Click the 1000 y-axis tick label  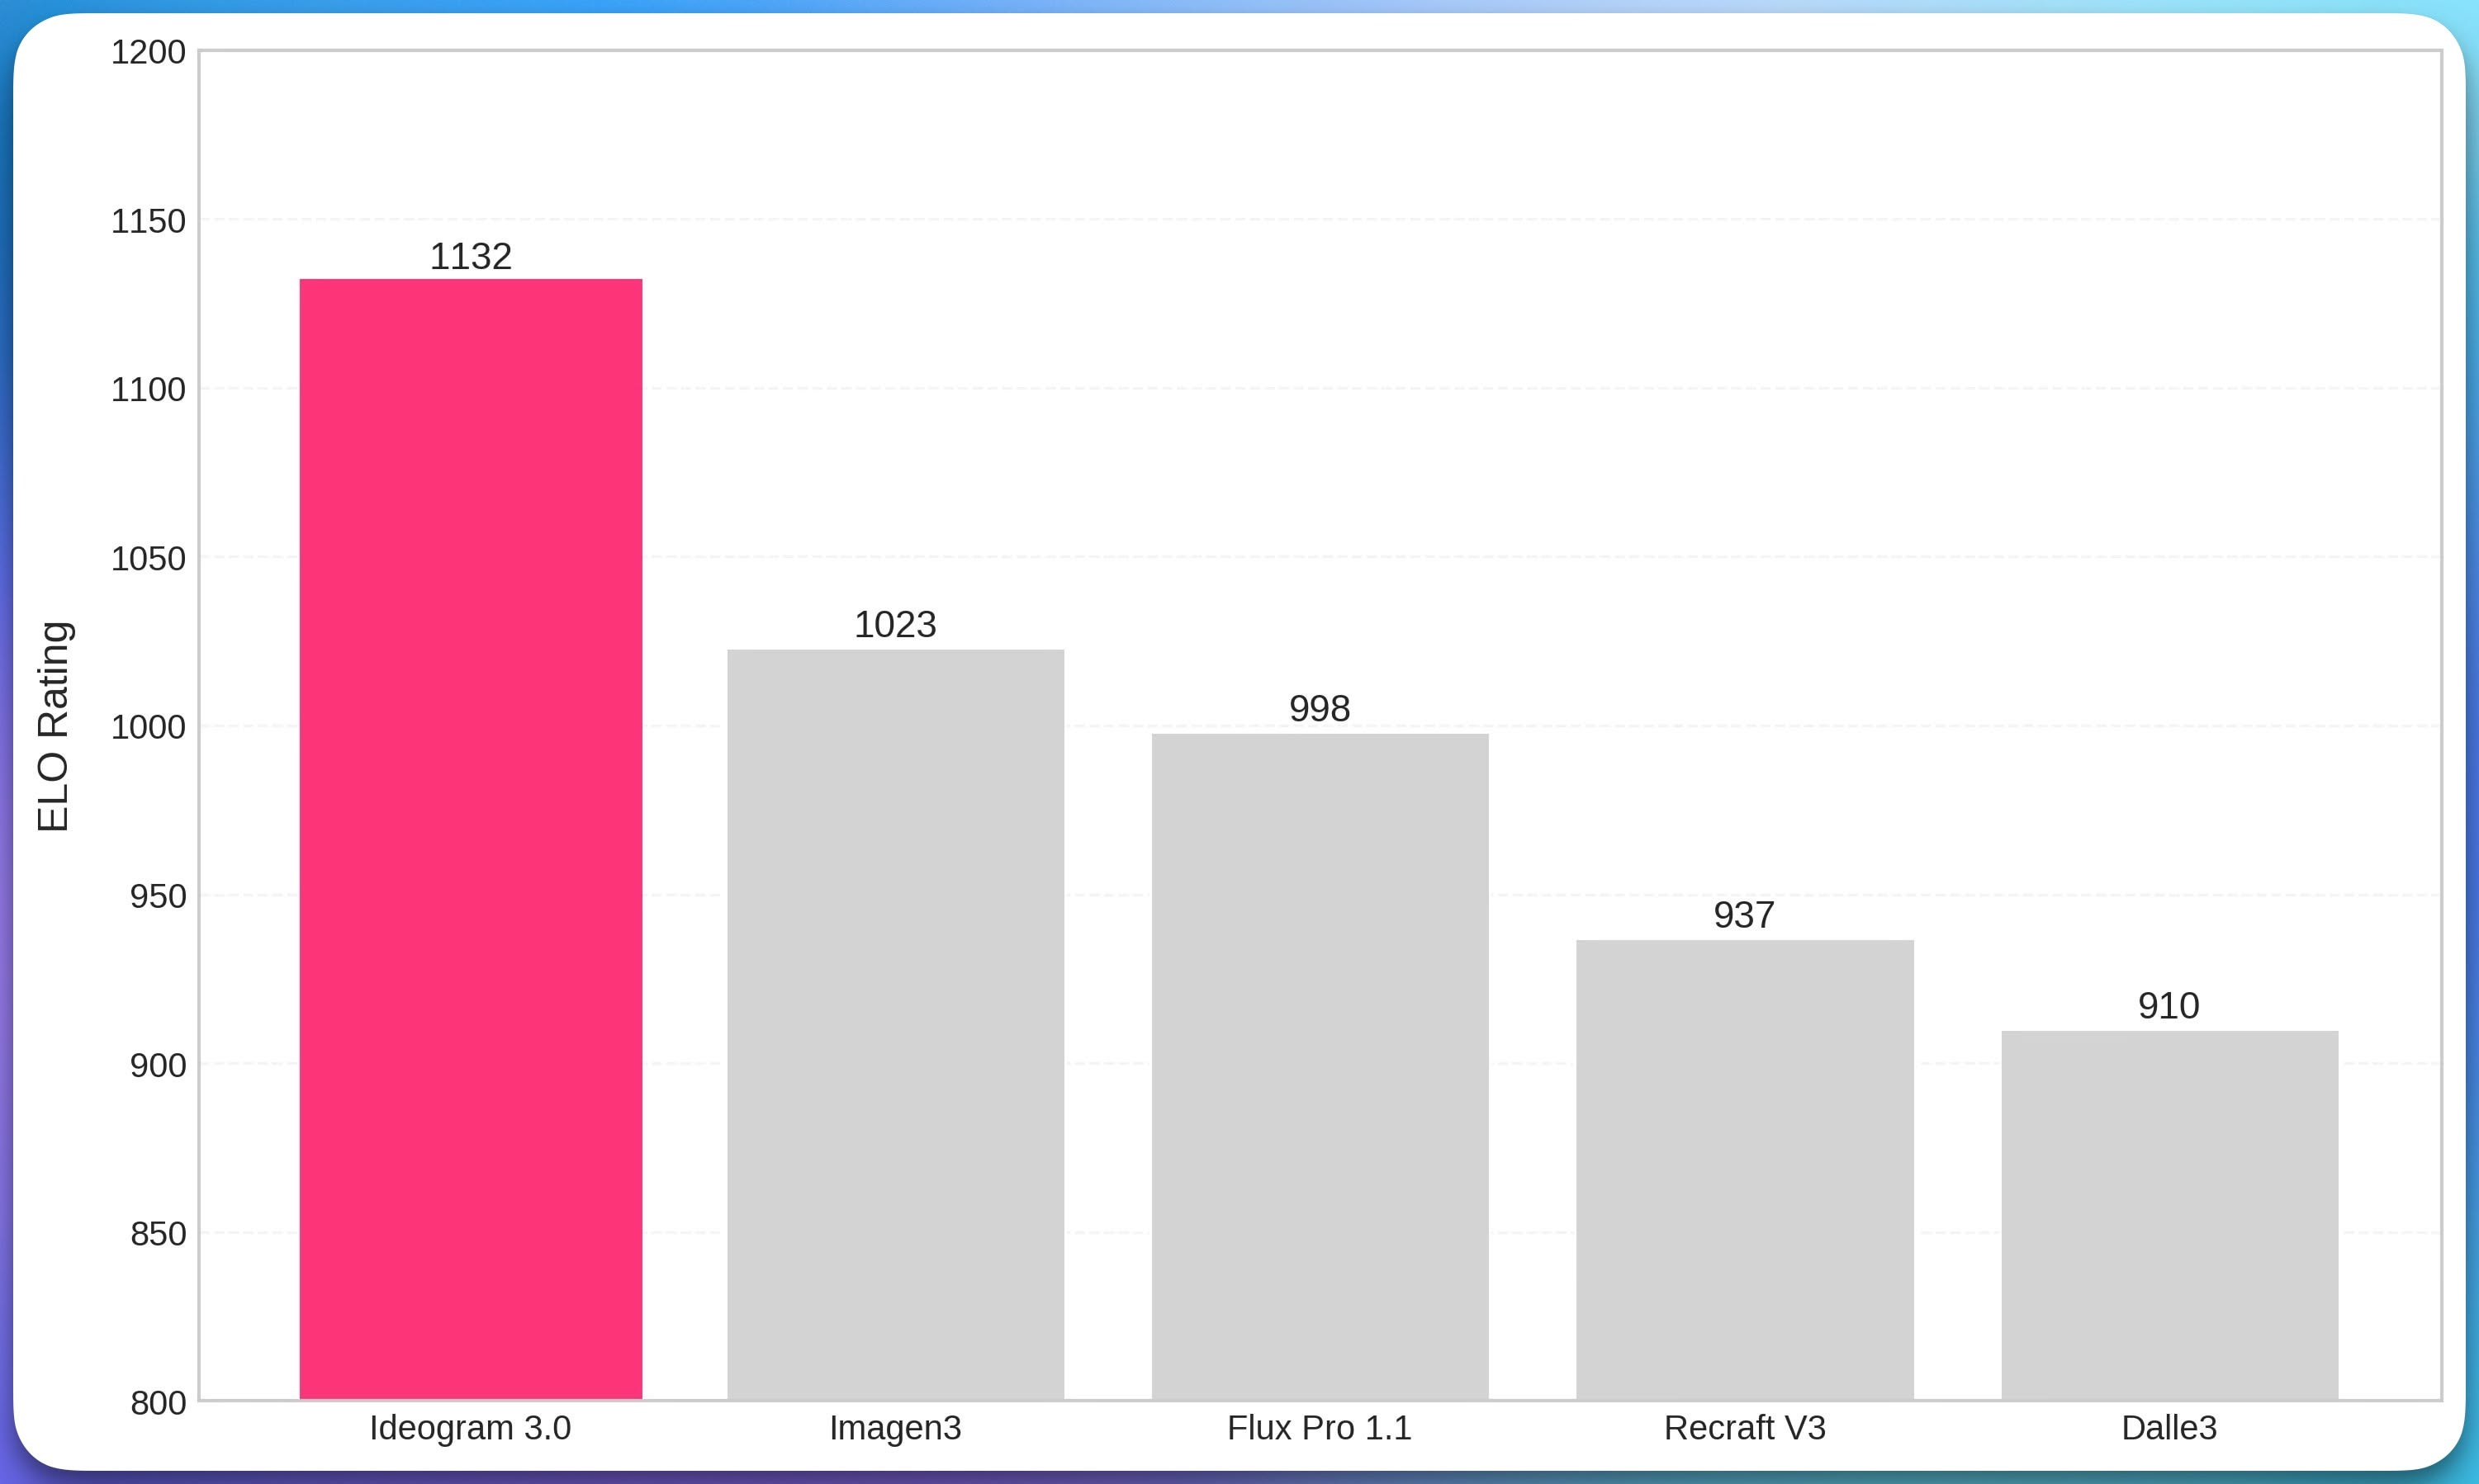tap(148, 727)
